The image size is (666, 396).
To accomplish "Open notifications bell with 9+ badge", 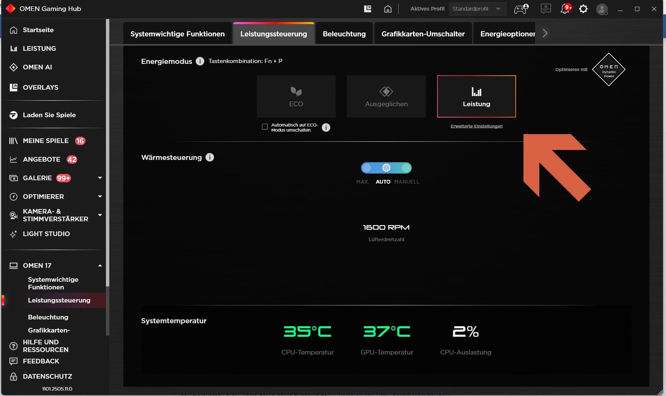I will [565, 8].
